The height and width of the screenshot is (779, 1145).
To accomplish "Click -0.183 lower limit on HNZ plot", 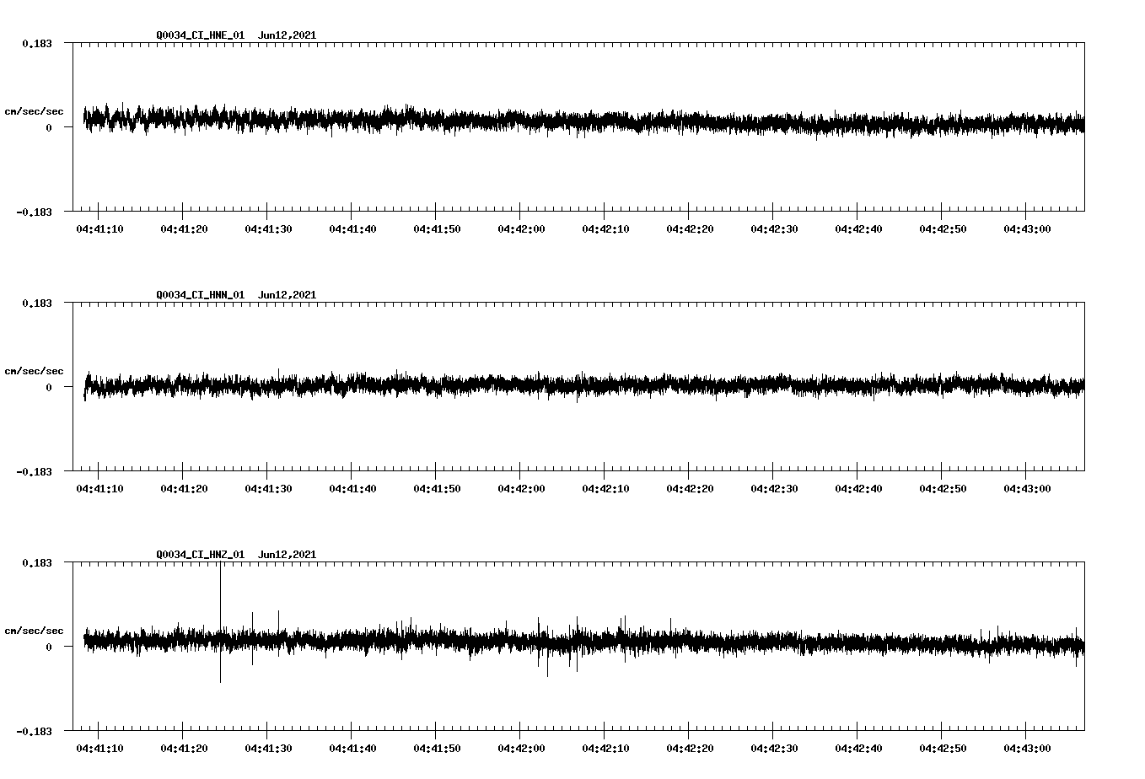I will click(34, 731).
